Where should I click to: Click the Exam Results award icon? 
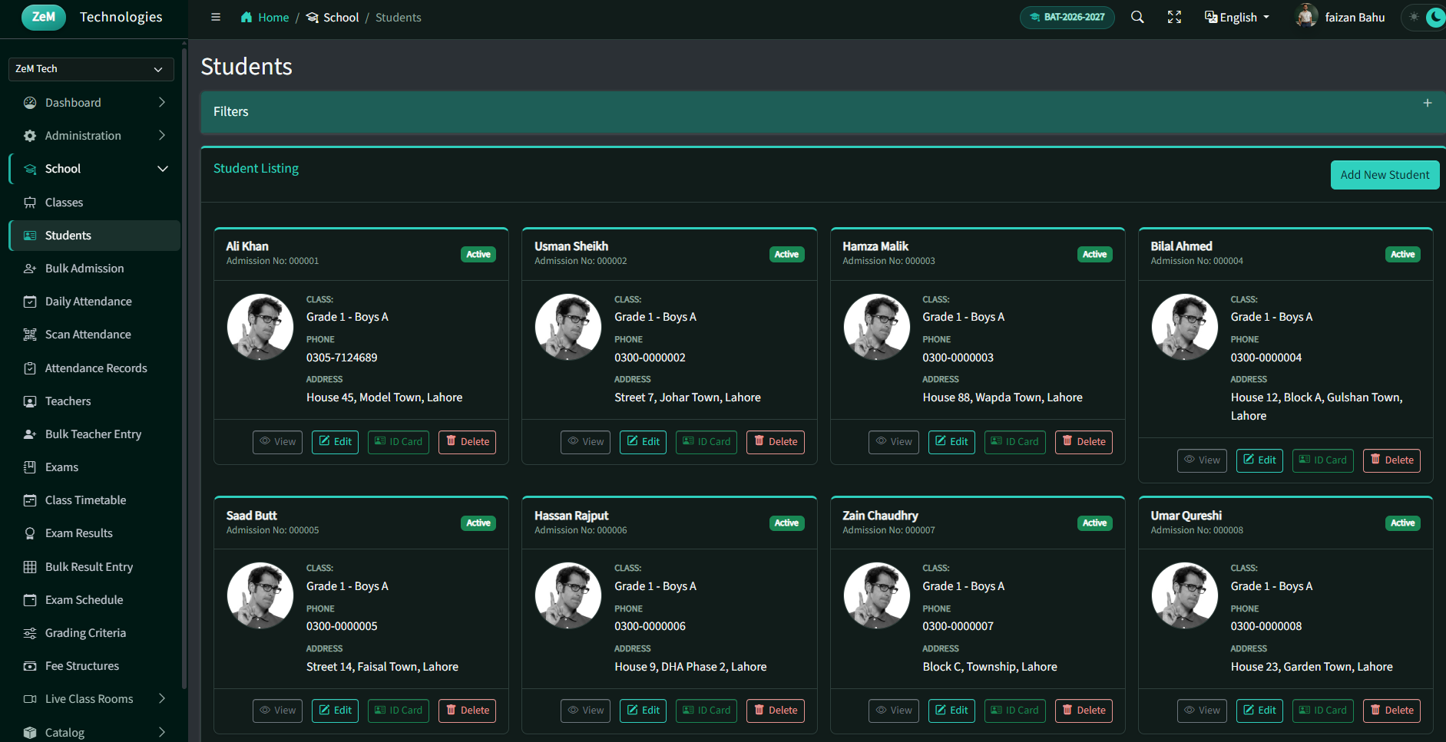click(30, 533)
